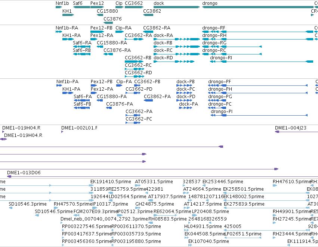The width and height of the screenshot is (318, 247).
Task: Click the KH1 gene label
Action: click(67, 11)
